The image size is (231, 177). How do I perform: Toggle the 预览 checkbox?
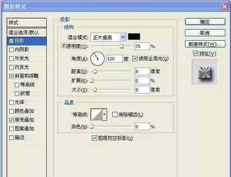coord(195,53)
